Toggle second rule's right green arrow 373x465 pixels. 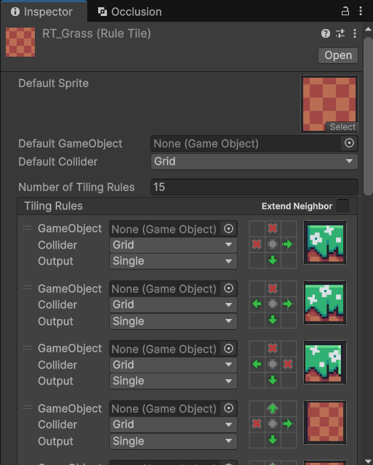288,304
